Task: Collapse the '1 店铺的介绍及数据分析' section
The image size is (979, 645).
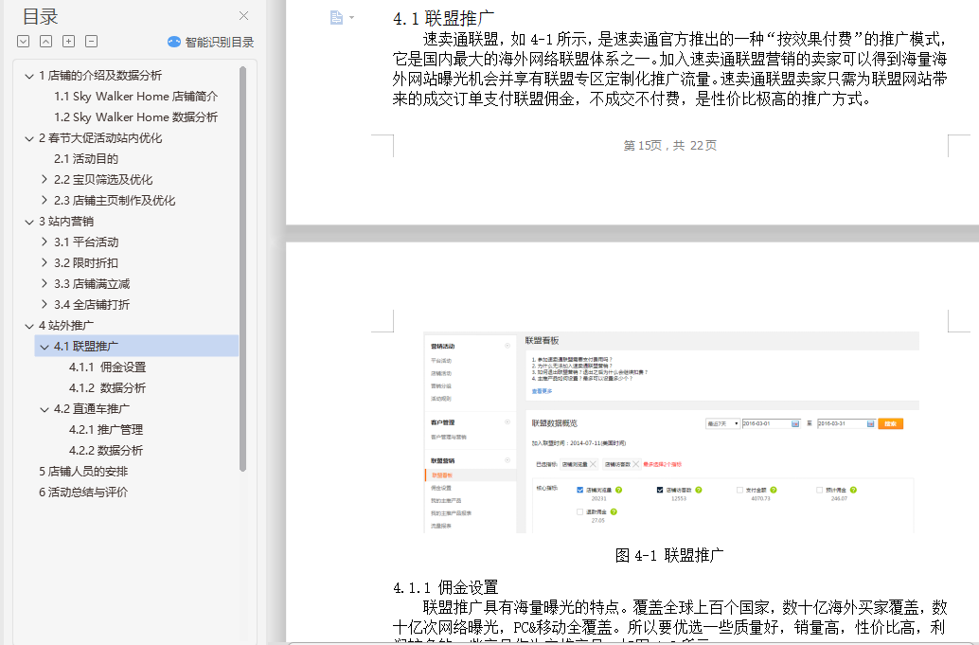Action: pyautogui.click(x=28, y=76)
